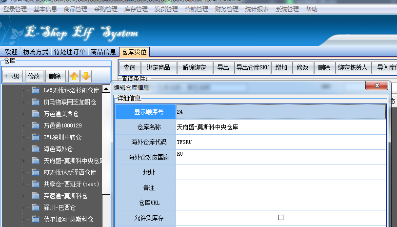This screenshot has height=227, width=397.
Task: Toggle the 允许负库存 checkbox
Action: (280, 217)
